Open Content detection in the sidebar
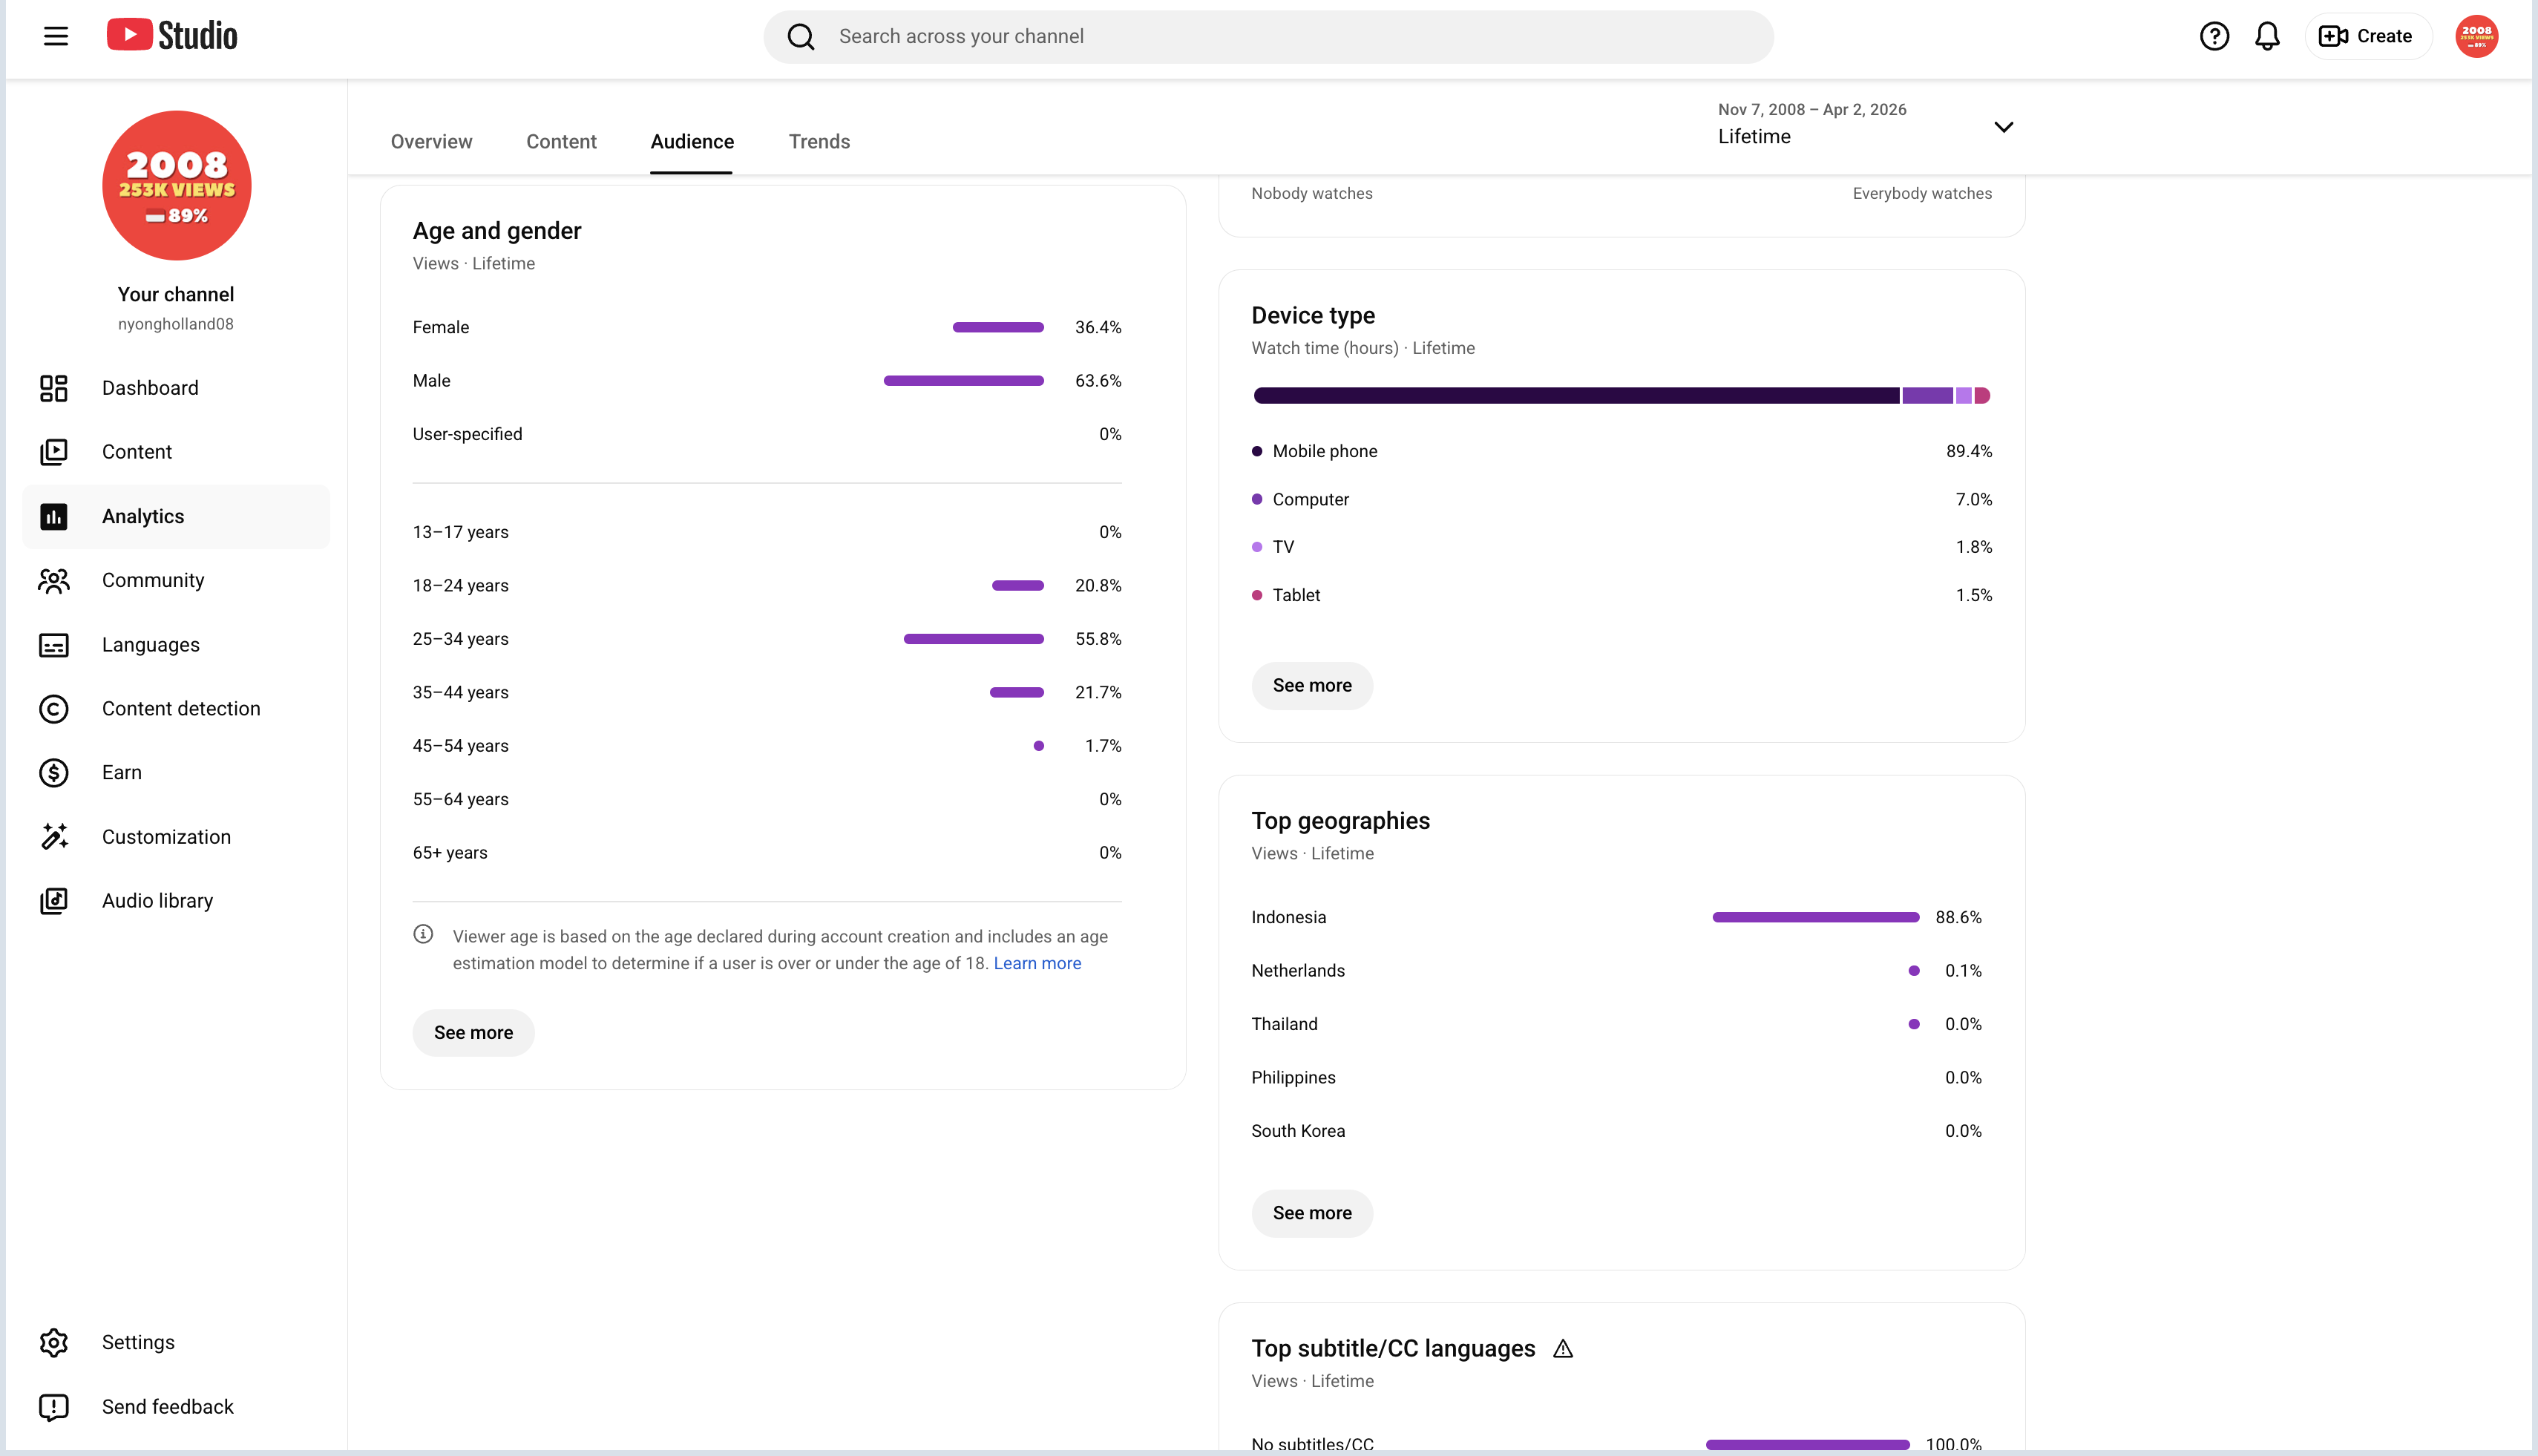This screenshot has width=2538, height=1456. (176, 709)
